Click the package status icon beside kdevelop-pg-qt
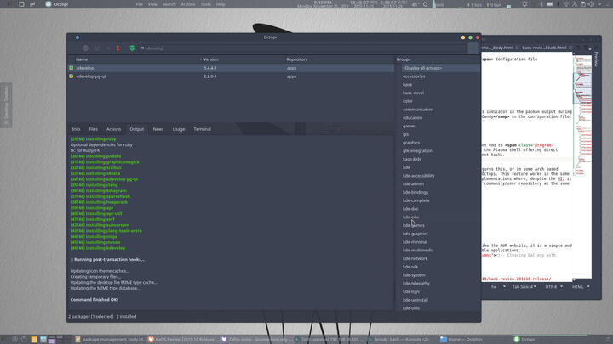613x344 pixels. point(72,76)
